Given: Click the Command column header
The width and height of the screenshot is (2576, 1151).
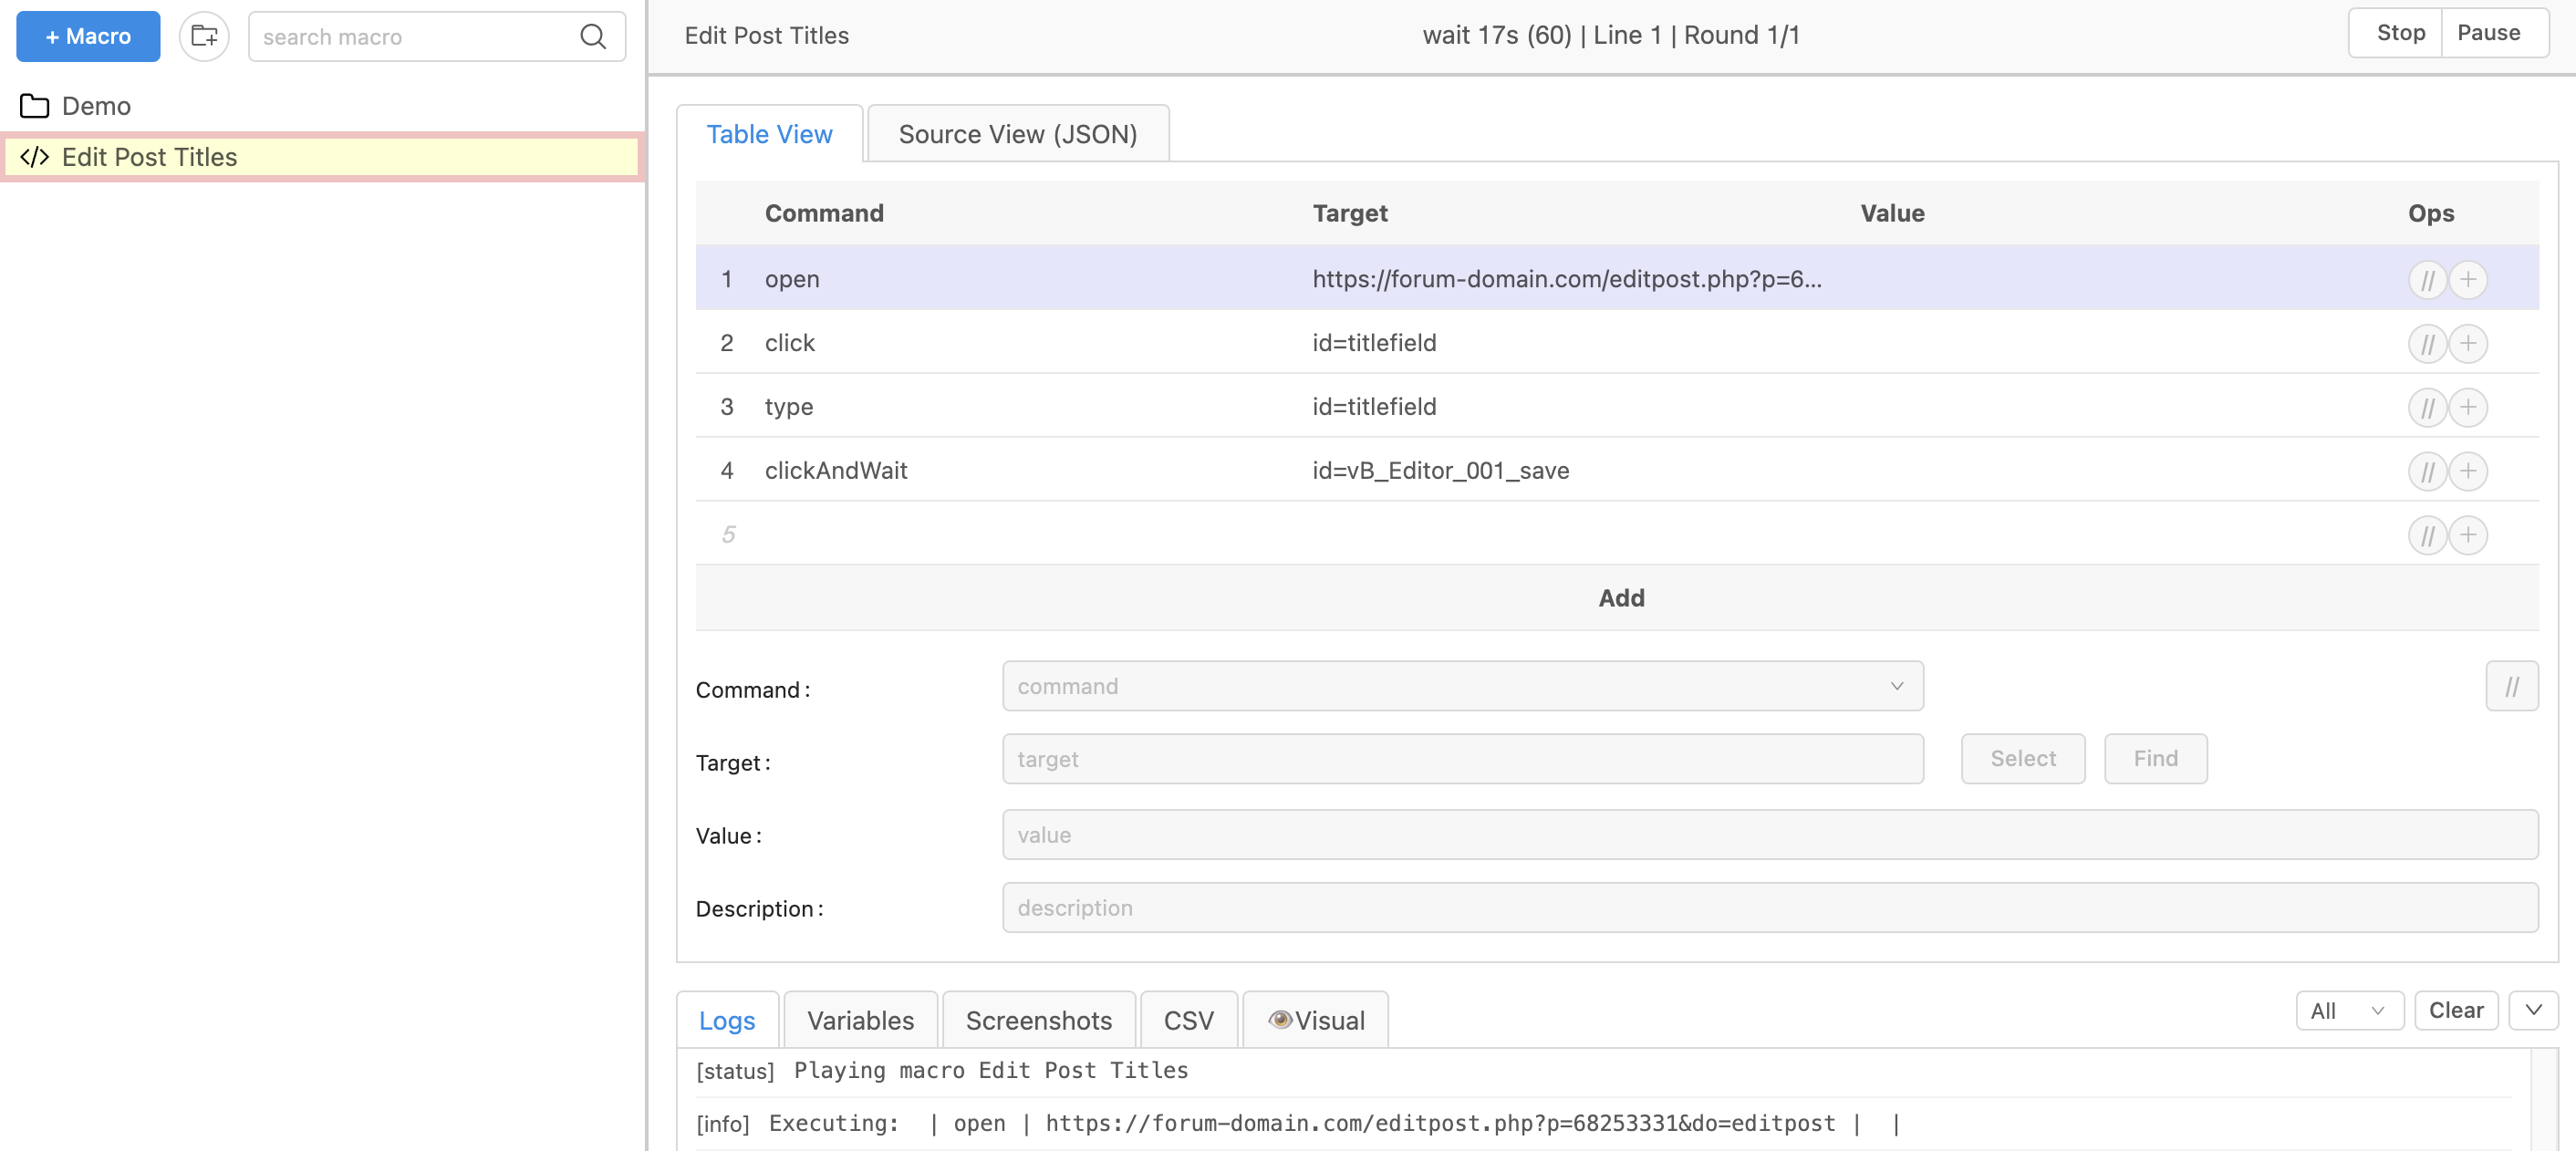Looking at the screenshot, I should point(824,213).
